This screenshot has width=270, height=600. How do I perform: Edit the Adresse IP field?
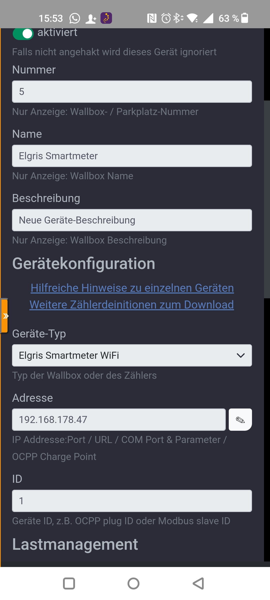pyautogui.click(x=119, y=419)
